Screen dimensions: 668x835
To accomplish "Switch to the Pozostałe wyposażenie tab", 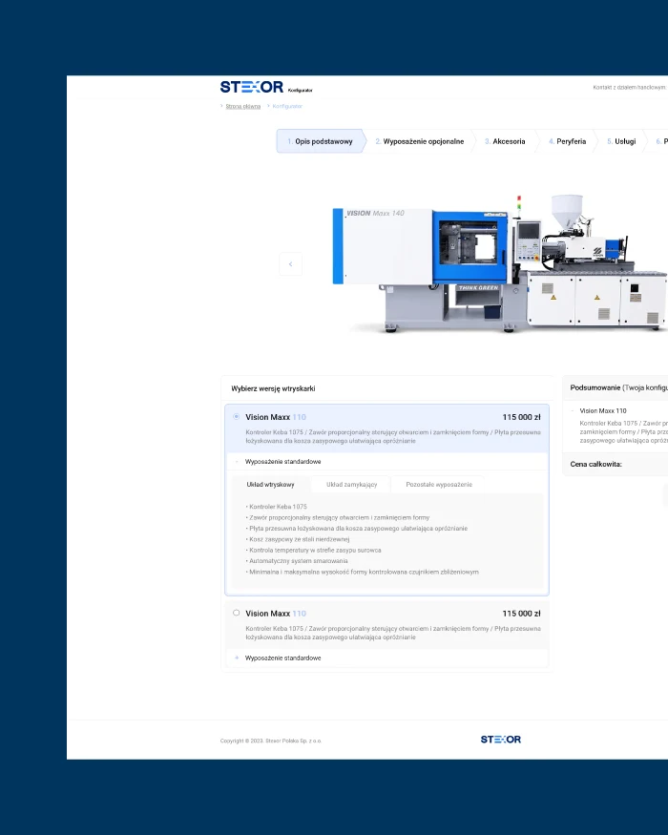I will point(439,485).
